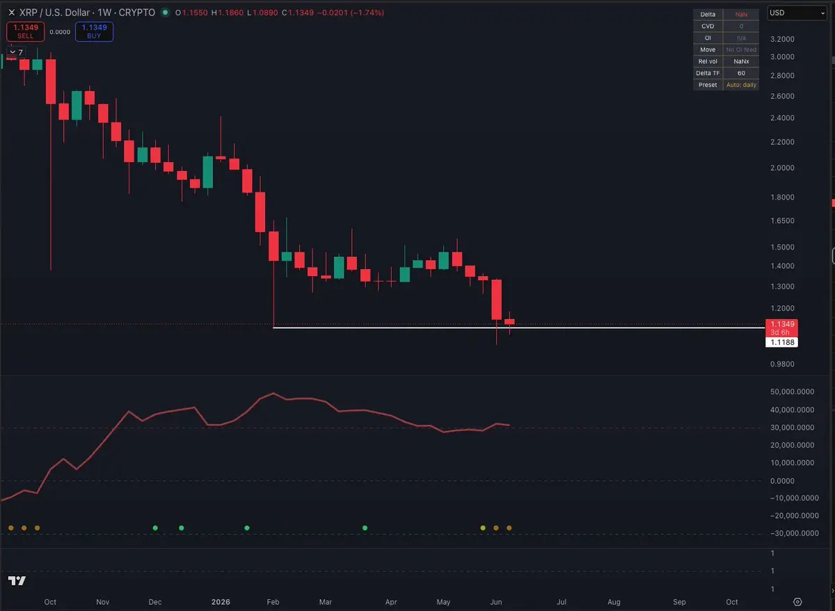The width and height of the screenshot is (835, 611).
Task: Click the 3d 6h countdown label
Action: click(781, 332)
